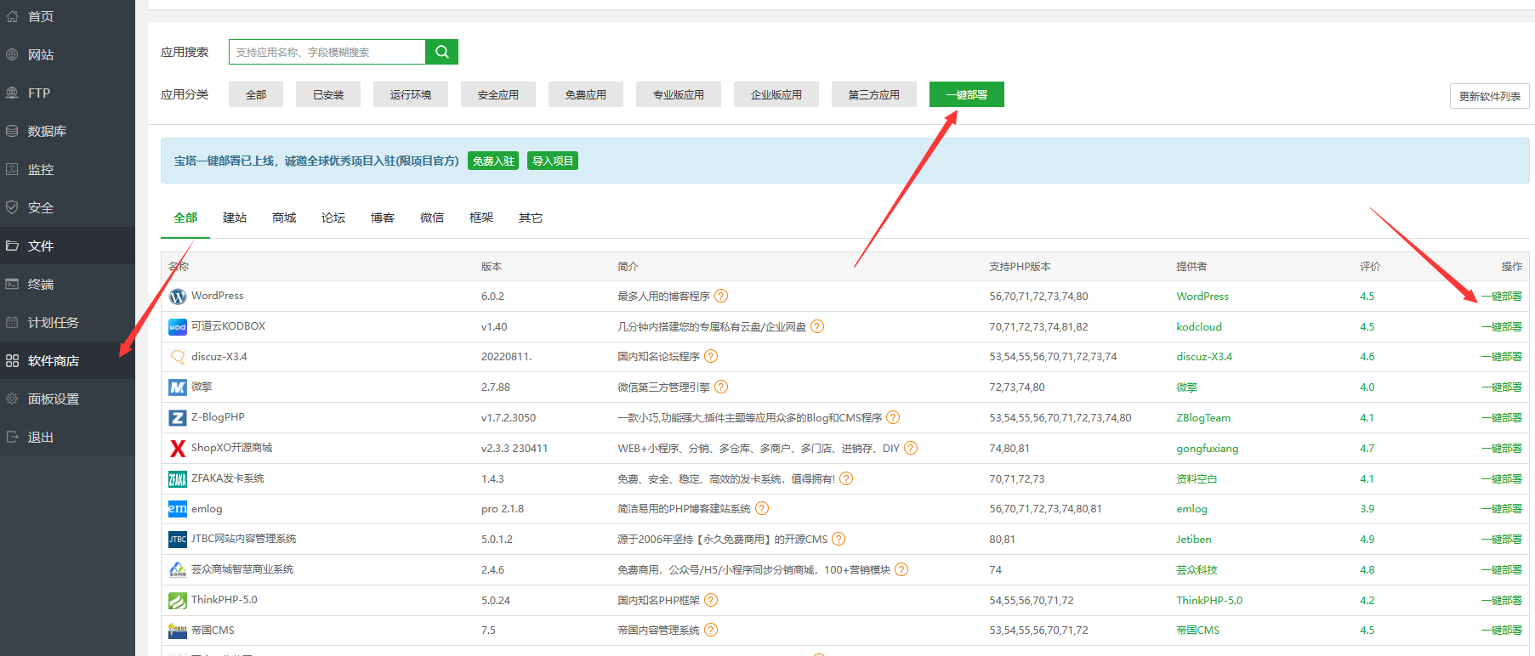1535x656 pixels.
Task: Switch to the 博客 tab
Action: [x=383, y=218]
